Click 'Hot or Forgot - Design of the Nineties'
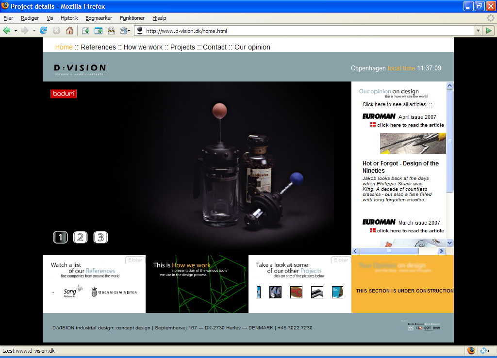Image resolution: width=497 pixels, height=358 pixels. coord(400,167)
